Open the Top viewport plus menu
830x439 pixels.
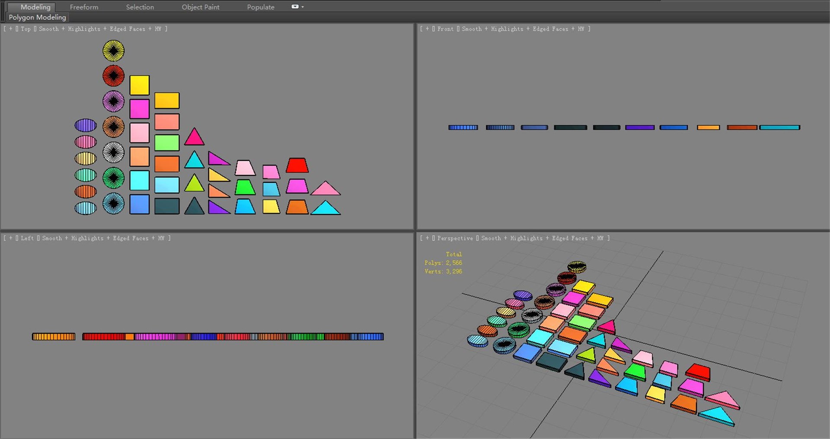click(x=11, y=29)
